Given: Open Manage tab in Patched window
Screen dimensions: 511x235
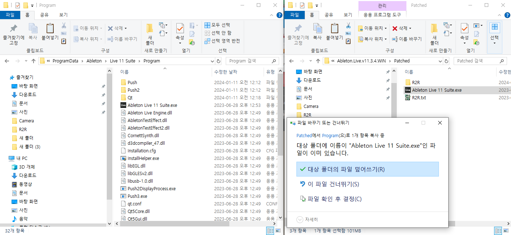Looking at the screenshot, I should tap(382, 5).
